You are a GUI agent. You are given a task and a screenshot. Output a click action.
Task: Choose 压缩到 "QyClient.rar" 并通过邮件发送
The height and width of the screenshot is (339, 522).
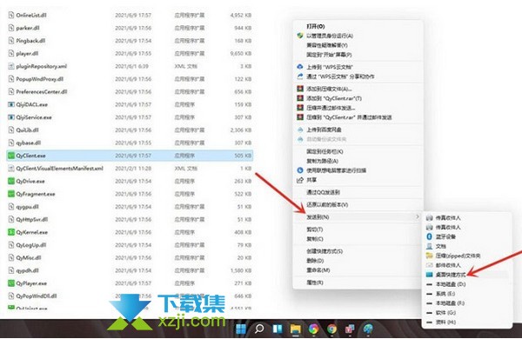[x=349, y=117]
